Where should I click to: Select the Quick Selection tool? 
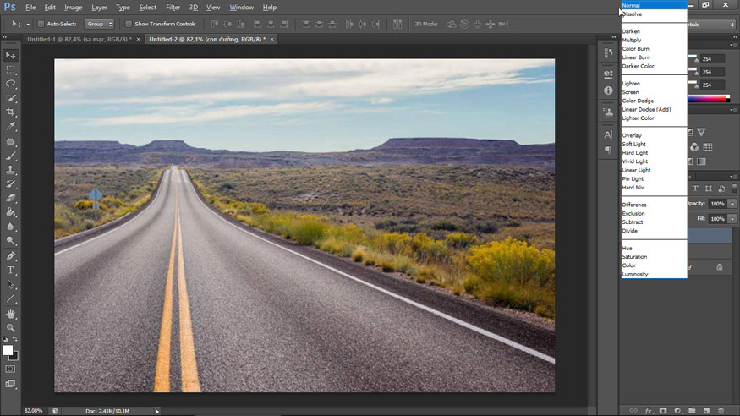coord(10,97)
